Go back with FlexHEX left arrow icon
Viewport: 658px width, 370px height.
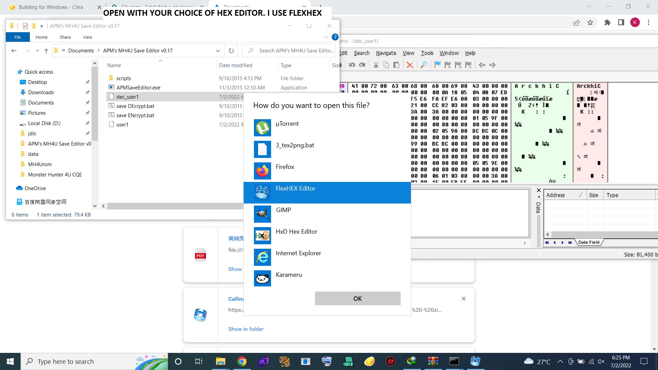482,65
